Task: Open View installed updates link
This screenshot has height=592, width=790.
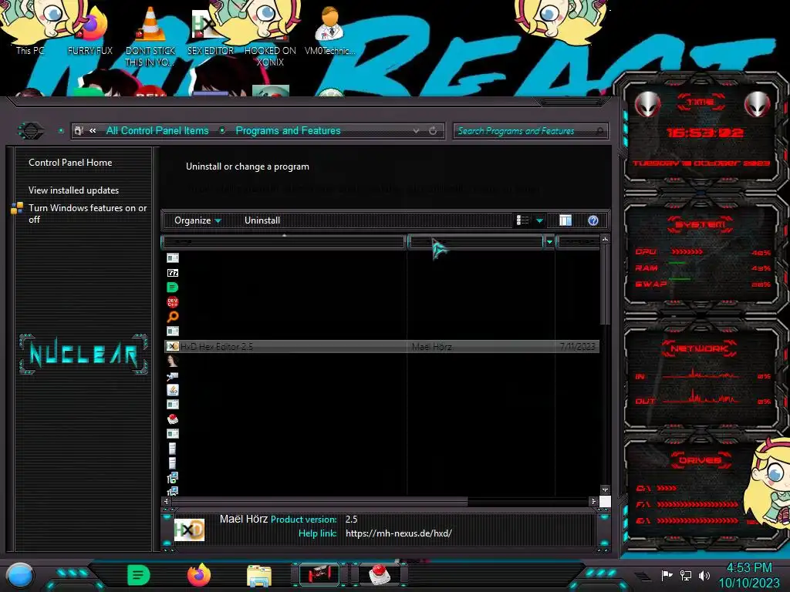Action: tap(73, 190)
